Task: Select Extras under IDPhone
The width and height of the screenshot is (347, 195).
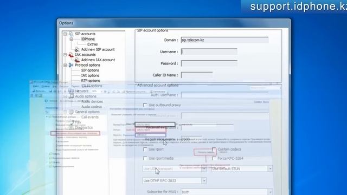Action: click(92, 44)
